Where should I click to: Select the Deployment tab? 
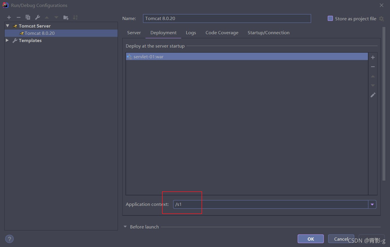[163, 33]
